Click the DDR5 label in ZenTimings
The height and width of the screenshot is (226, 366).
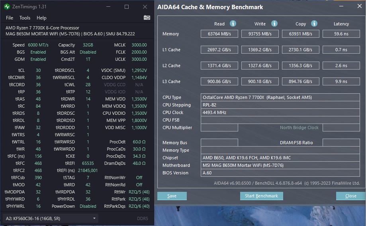pyautogui.click(x=143, y=218)
